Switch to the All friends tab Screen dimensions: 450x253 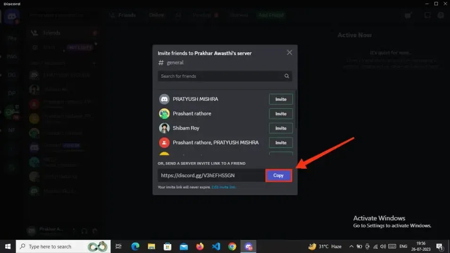point(178,15)
